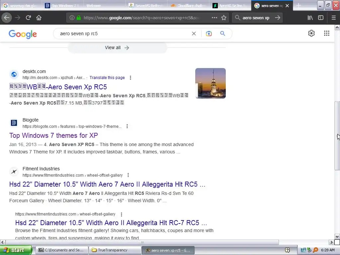Image resolution: width=340 pixels, height=255 pixels.
Task: Open 'Top Windows 7 themes for XP' result
Action: (53, 135)
